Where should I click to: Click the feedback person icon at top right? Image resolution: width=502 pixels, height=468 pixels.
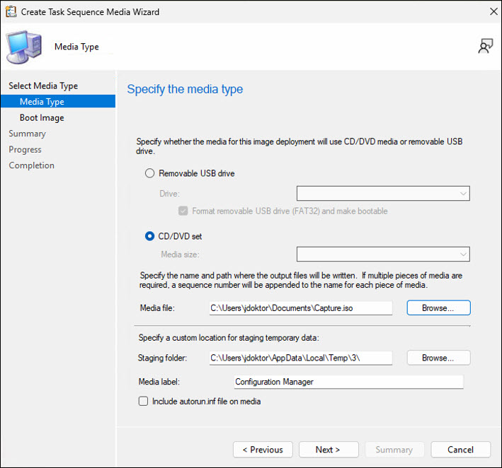coord(485,47)
